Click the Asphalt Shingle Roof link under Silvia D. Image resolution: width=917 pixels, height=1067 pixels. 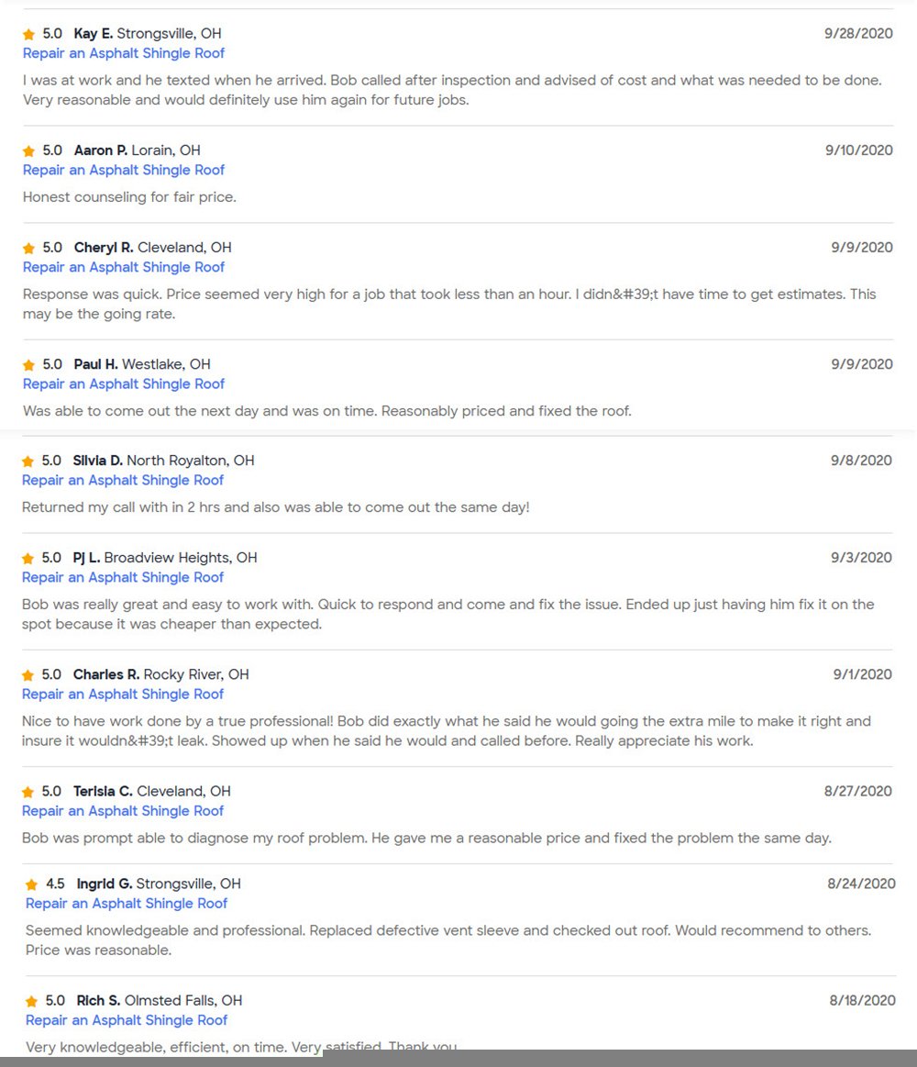(123, 480)
